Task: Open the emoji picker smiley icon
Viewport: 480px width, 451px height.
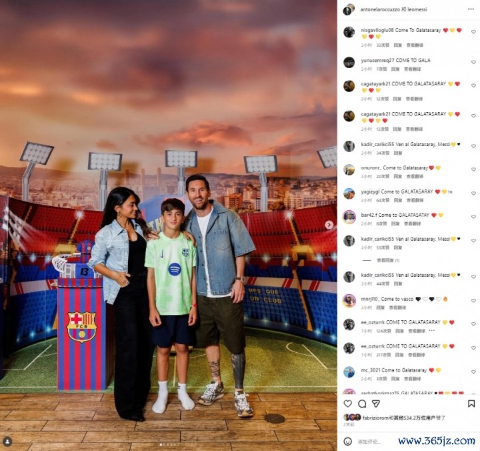Action: coord(348,441)
